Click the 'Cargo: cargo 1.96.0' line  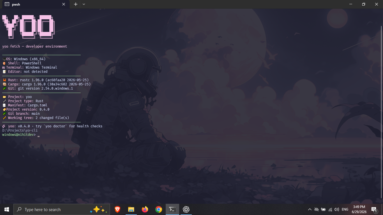[x=47, y=84]
